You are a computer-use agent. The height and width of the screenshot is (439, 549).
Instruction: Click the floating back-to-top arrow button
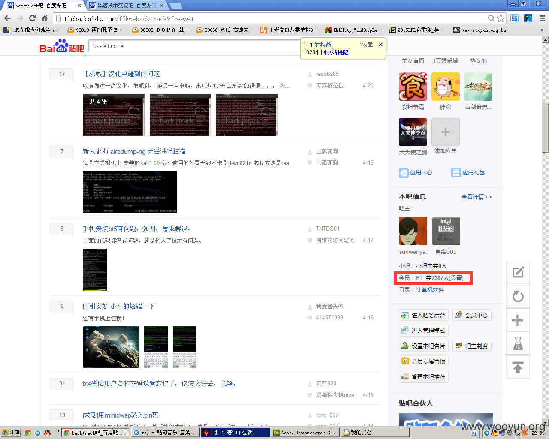518,367
